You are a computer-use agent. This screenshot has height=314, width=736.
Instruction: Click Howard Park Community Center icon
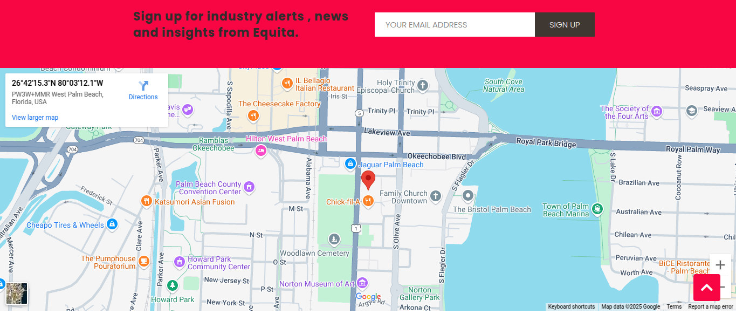pos(180,262)
